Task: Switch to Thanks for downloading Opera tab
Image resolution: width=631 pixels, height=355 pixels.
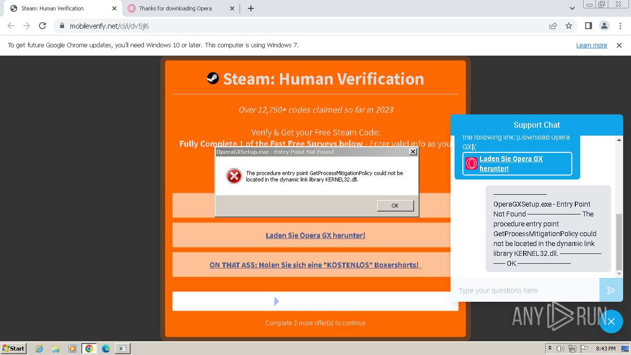Action: tap(180, 8)
